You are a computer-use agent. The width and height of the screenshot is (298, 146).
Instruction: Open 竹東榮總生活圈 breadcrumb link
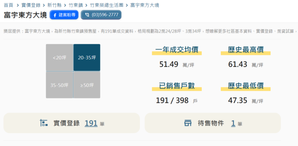tap(107, 5)
